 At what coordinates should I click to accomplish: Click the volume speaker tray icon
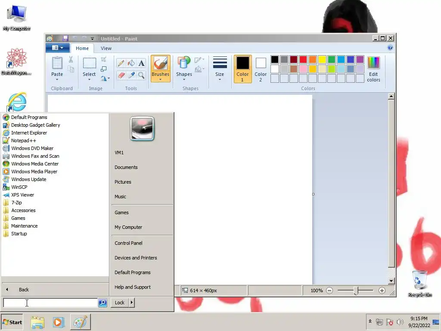point(400,322)
